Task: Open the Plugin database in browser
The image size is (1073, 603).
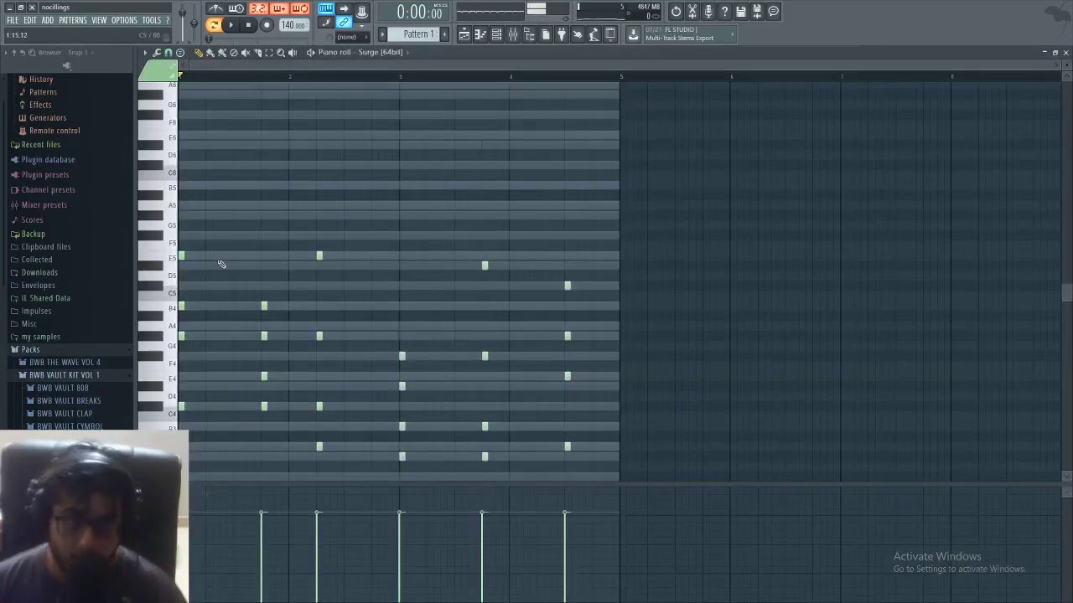Action: [48, 160]
